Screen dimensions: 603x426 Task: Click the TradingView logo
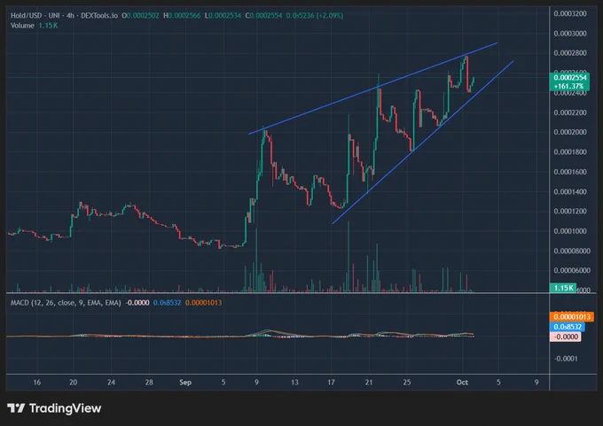click(54, 408)
